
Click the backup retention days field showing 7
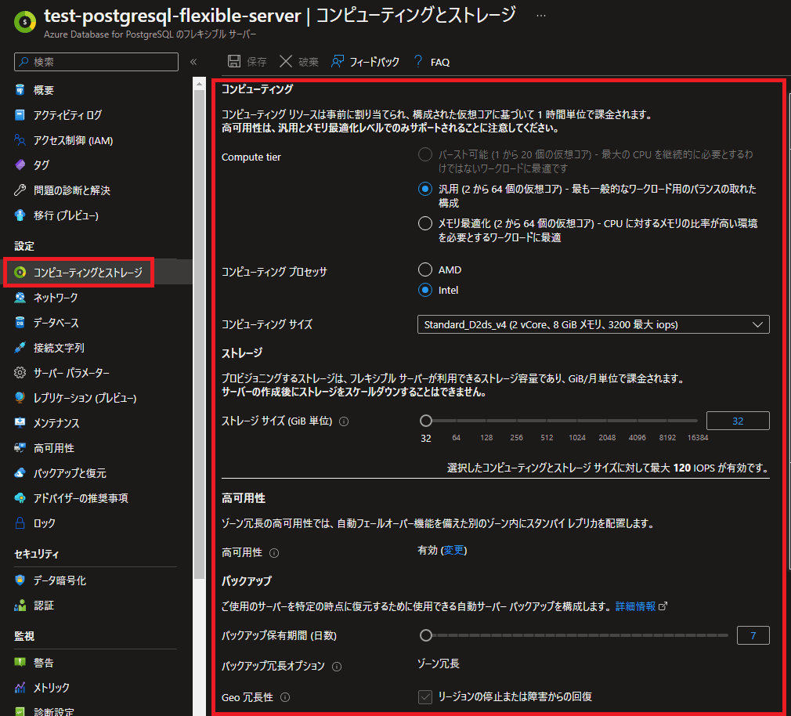[753, 635]
